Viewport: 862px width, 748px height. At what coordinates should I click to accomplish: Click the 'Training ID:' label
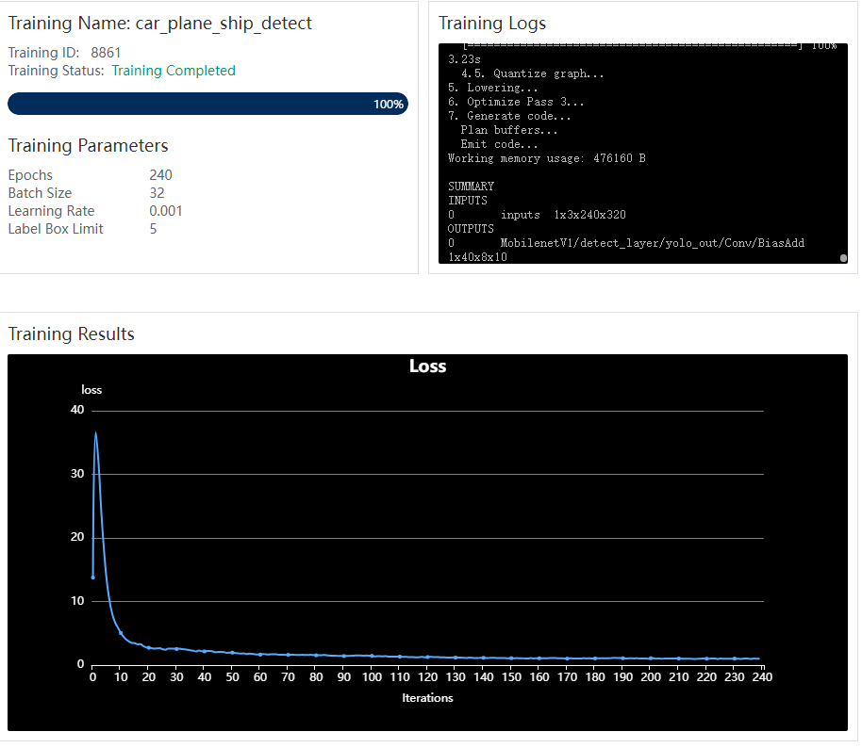click(x=44, y=53)
